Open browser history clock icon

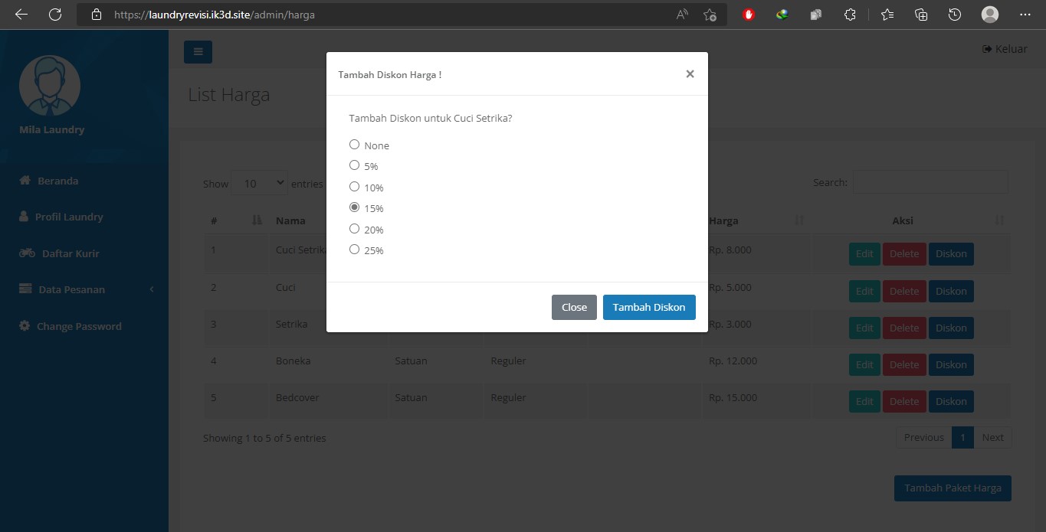click(954, 15)
